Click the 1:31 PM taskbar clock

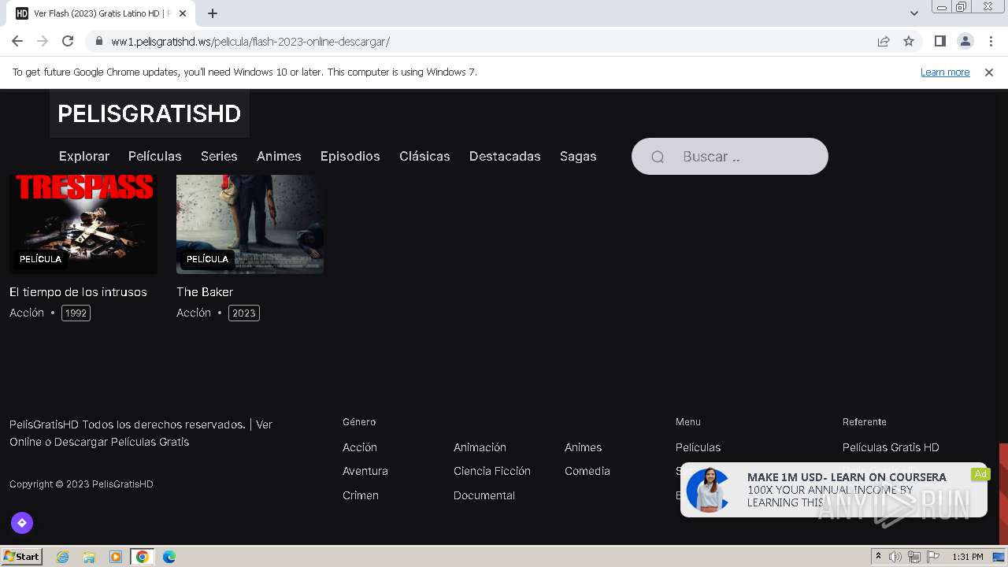[968, 557]
